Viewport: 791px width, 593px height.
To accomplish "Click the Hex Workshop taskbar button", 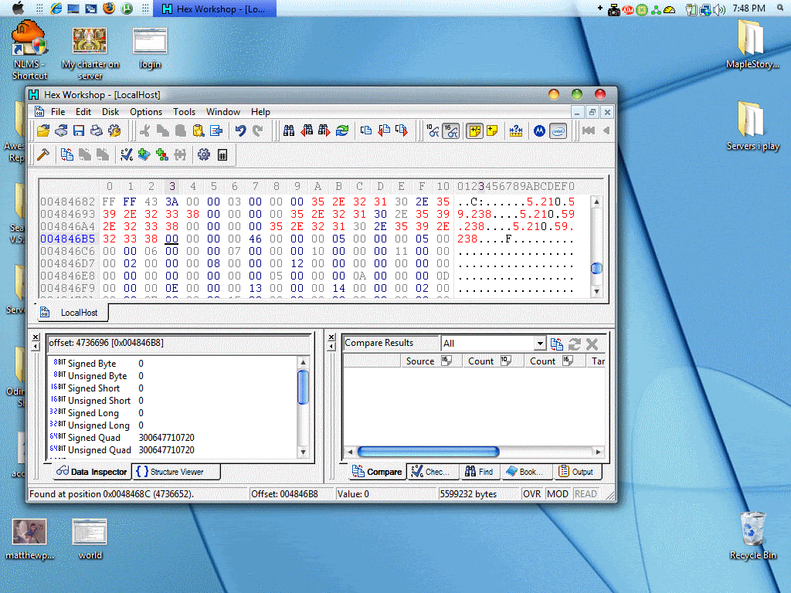I will 215,8.
